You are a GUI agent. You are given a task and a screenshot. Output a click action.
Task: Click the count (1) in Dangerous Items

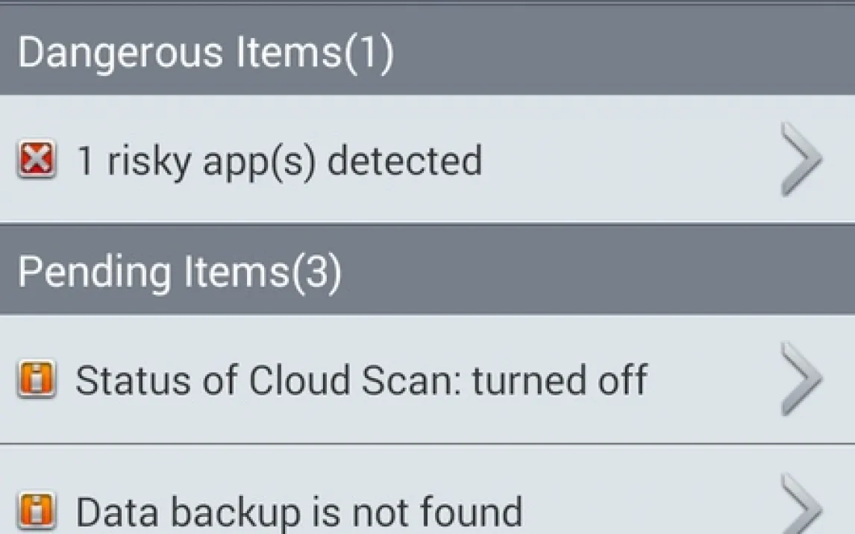[x=369, y=53]
